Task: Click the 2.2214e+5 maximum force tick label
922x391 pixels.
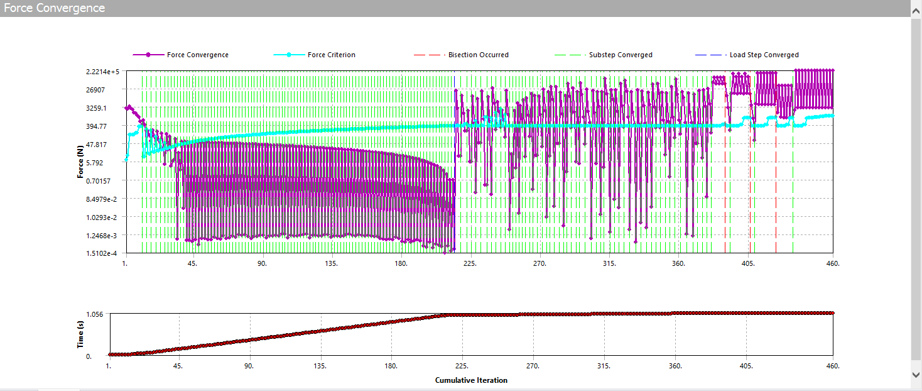Action: click(x=104, y=72)
